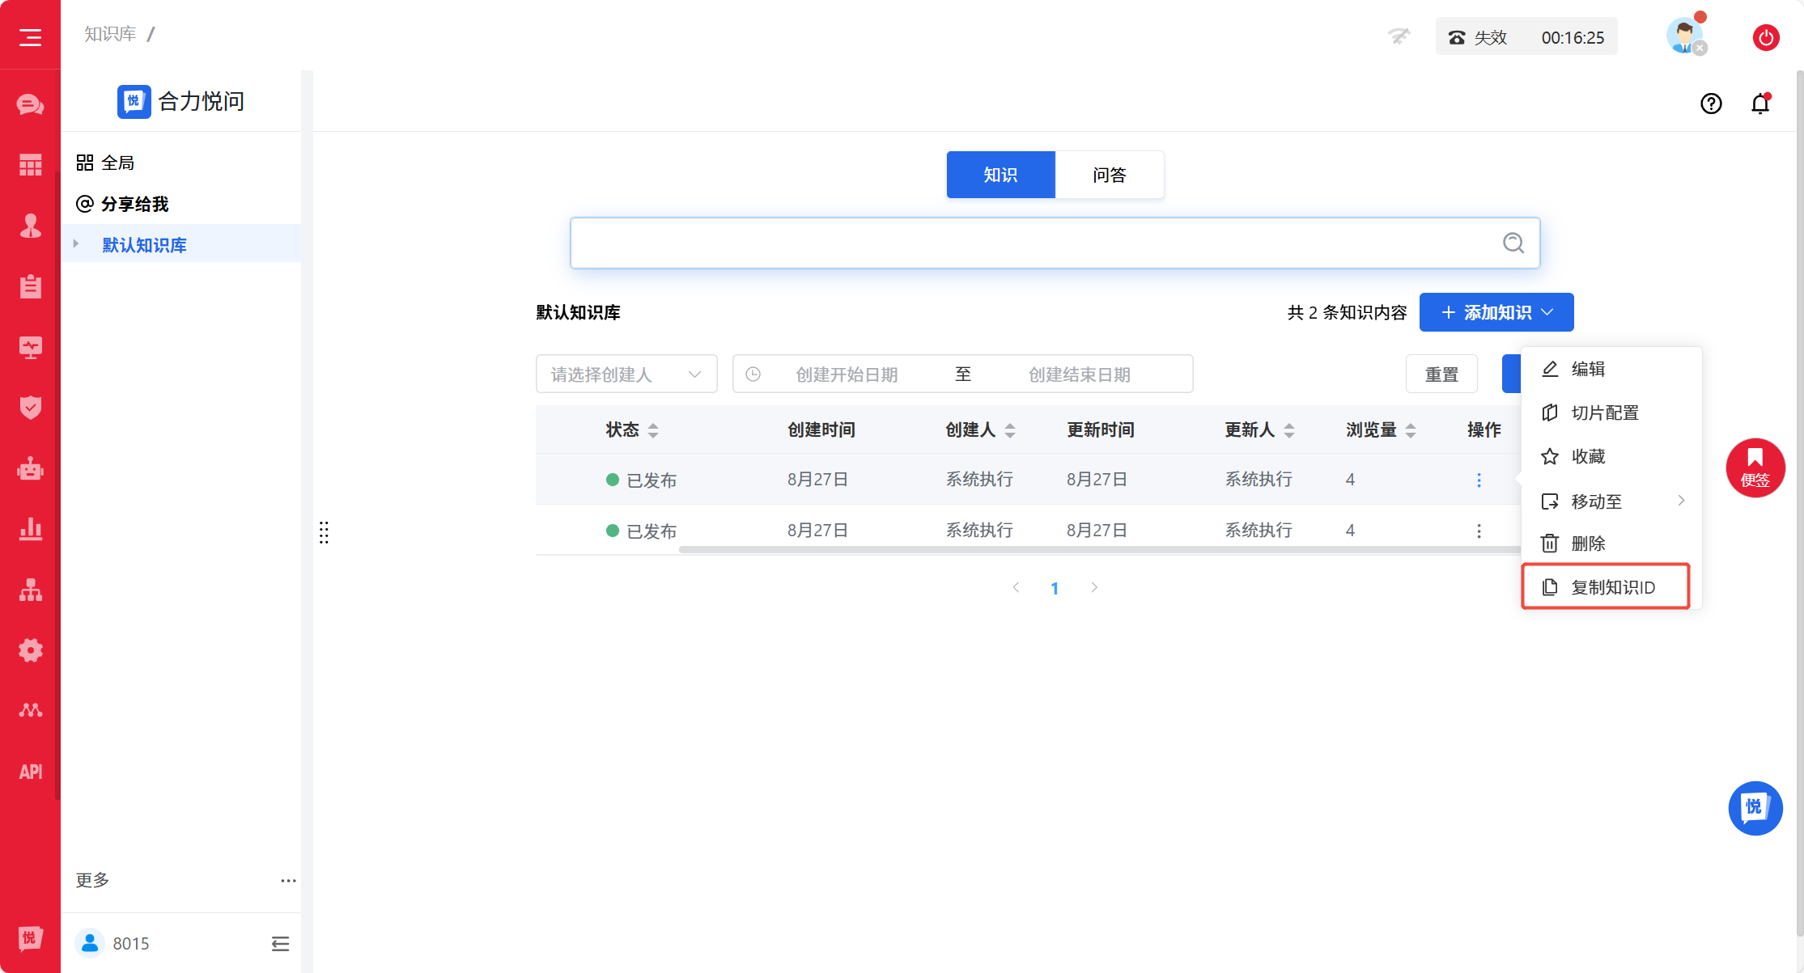Click the settings gear icon in sidebar
This screenshot has width=1804, height=973.
pos(30,649)
